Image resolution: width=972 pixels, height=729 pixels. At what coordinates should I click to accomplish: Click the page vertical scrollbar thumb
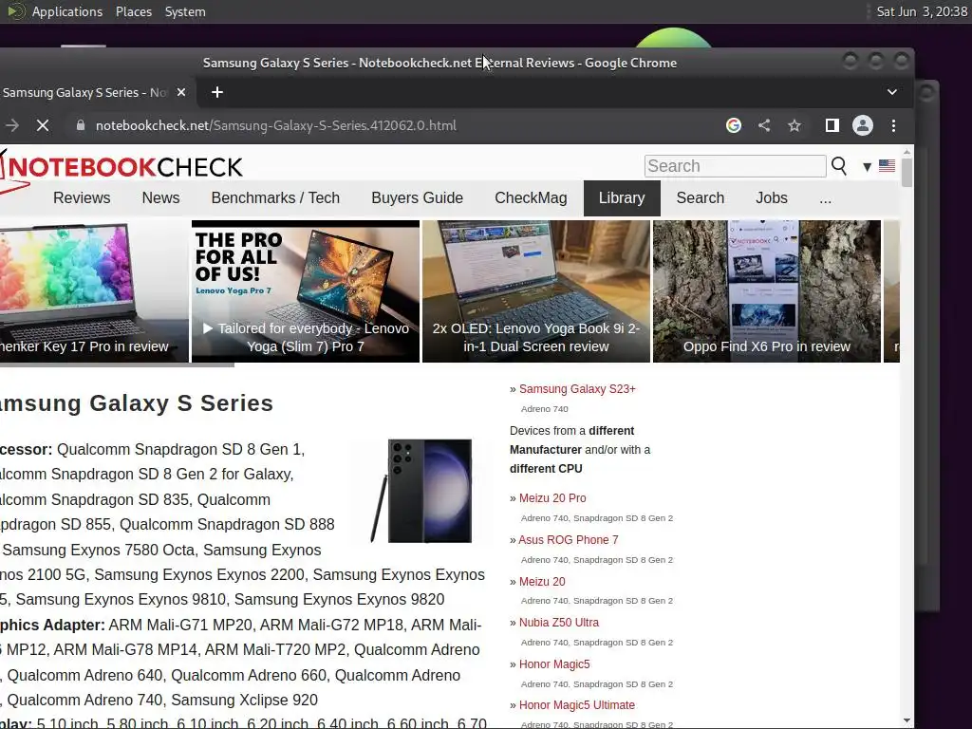907,173
